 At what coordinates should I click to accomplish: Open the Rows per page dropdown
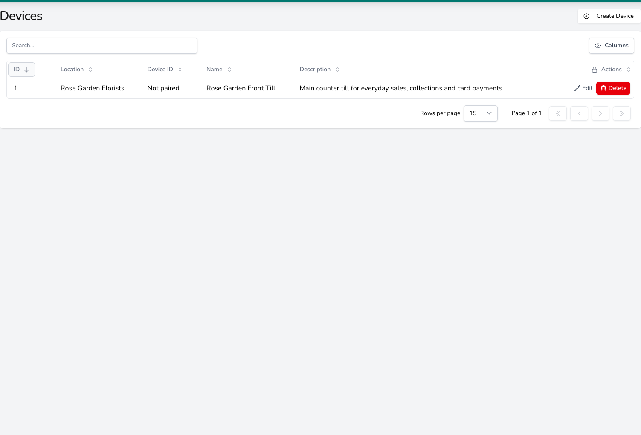[481, 113]
